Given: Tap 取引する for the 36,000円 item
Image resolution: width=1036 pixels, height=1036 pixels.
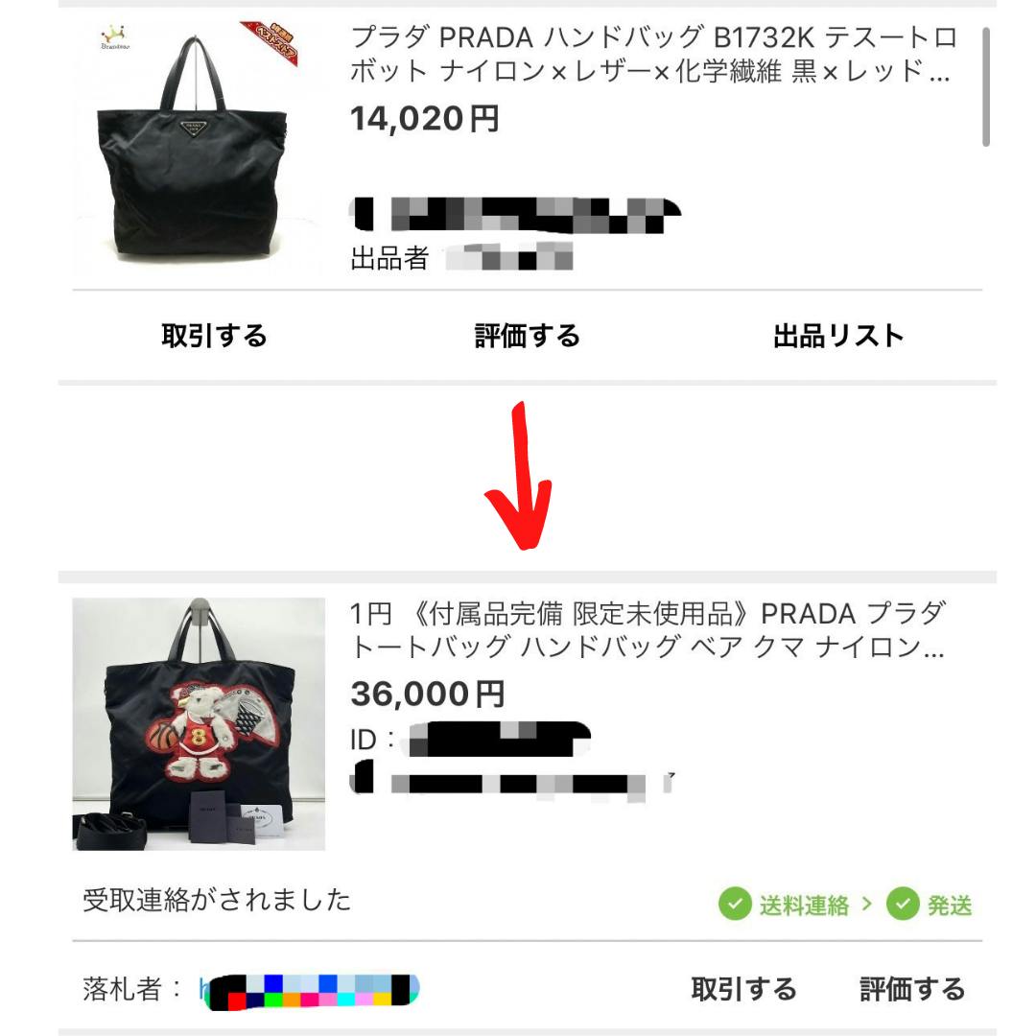Looking at the screenshot, I should 744,989.
